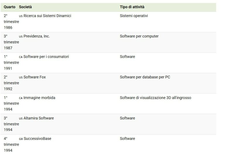Open the Immagine morbida company link
Viewport: 225px width, 154px height.
[39, 98]
